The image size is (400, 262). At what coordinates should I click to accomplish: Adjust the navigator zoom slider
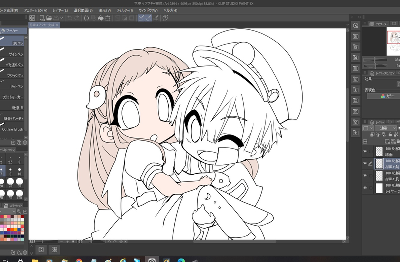(375, 60)
